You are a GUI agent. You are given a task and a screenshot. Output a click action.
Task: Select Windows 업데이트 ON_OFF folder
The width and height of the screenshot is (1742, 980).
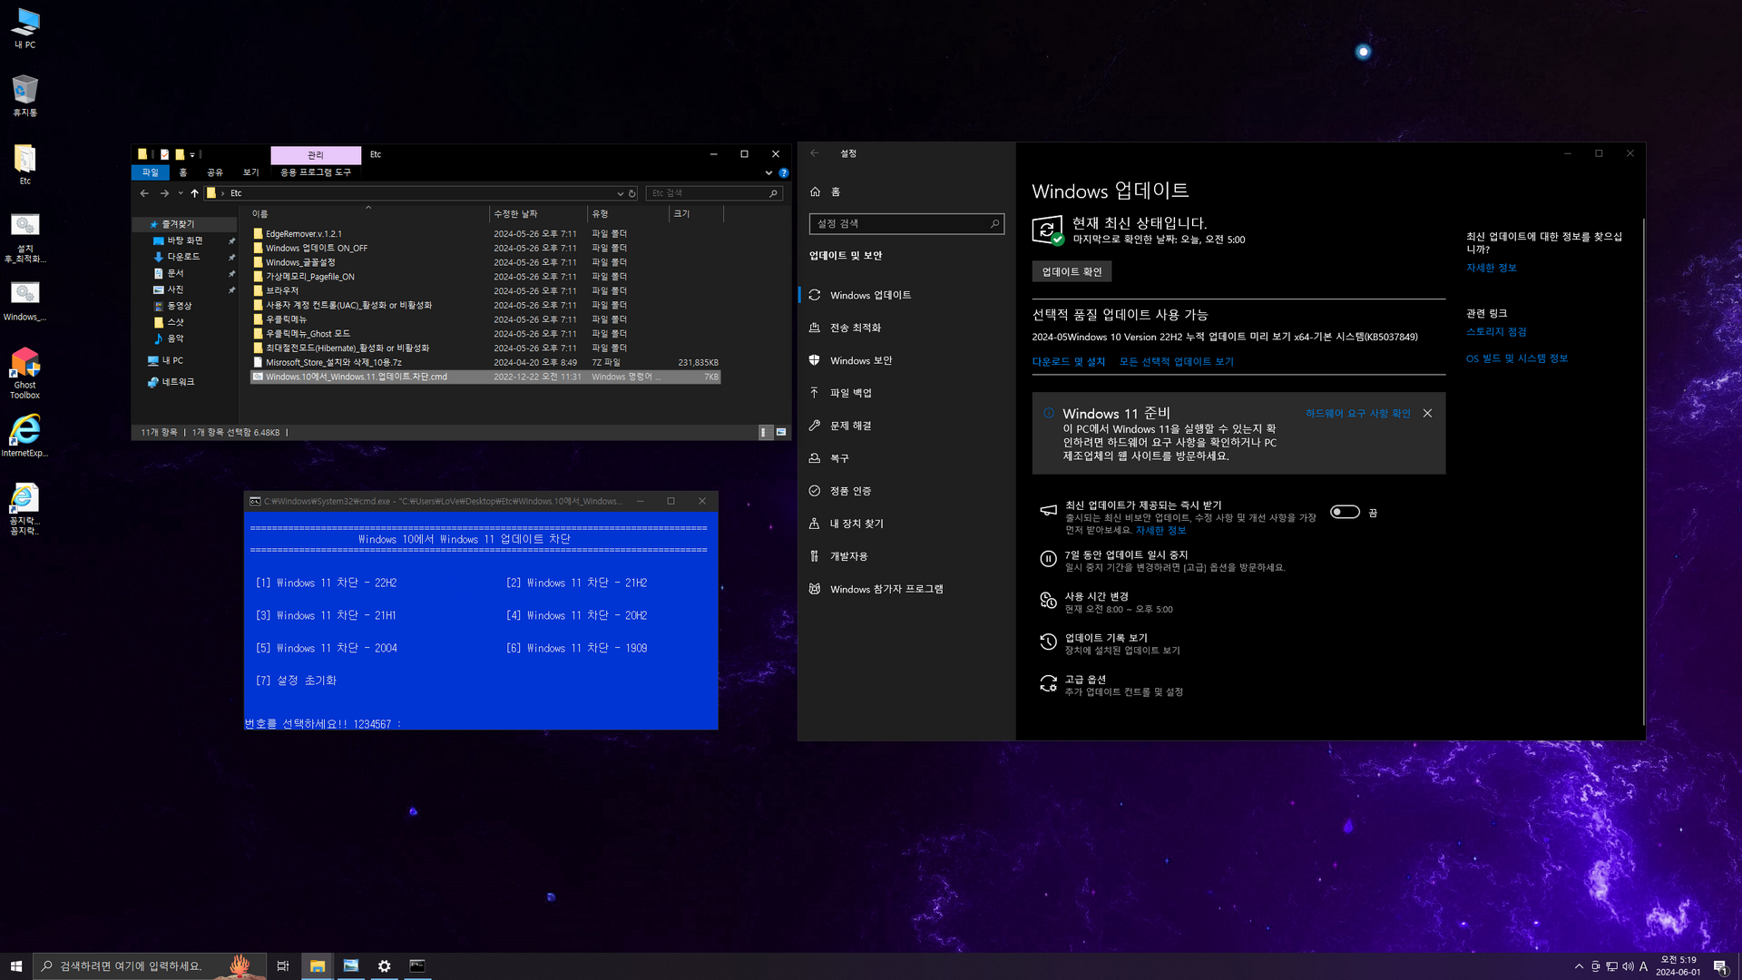pyautogui.click(x=316, y=248)
